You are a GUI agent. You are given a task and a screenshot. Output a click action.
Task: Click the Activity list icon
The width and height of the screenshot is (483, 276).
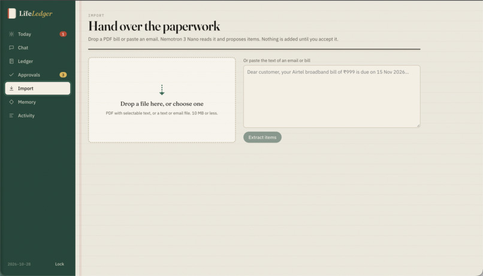pos(11,116)
